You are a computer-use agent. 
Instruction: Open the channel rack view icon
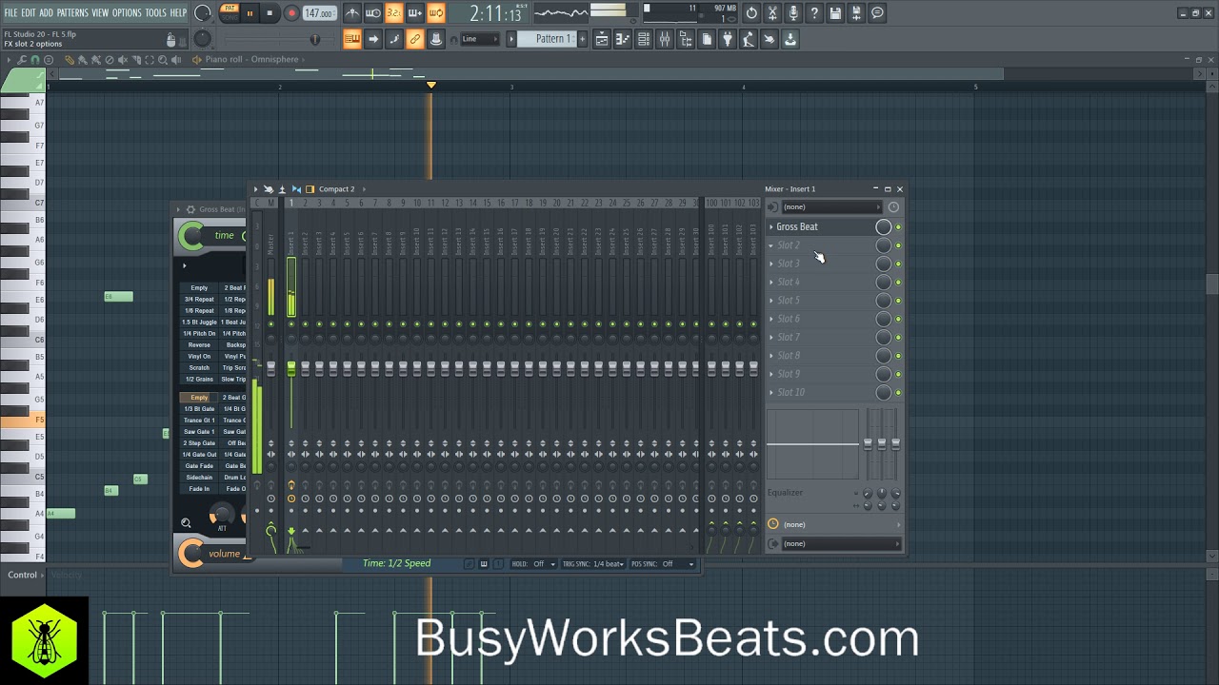point(644,39)
